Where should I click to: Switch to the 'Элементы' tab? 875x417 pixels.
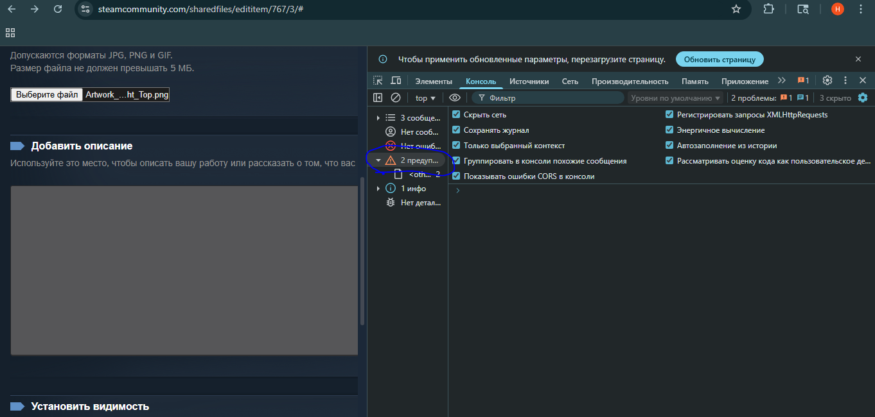(x=434, y=81)
